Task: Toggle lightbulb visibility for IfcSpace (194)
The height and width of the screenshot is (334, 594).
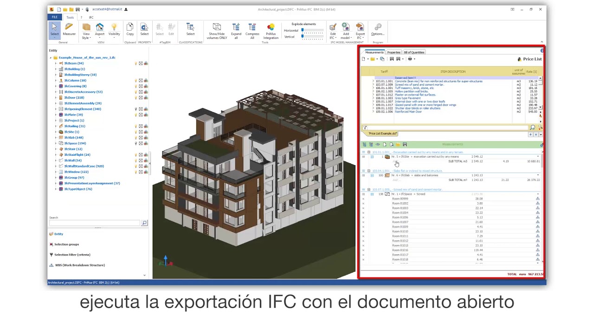Action: point(136,143)
